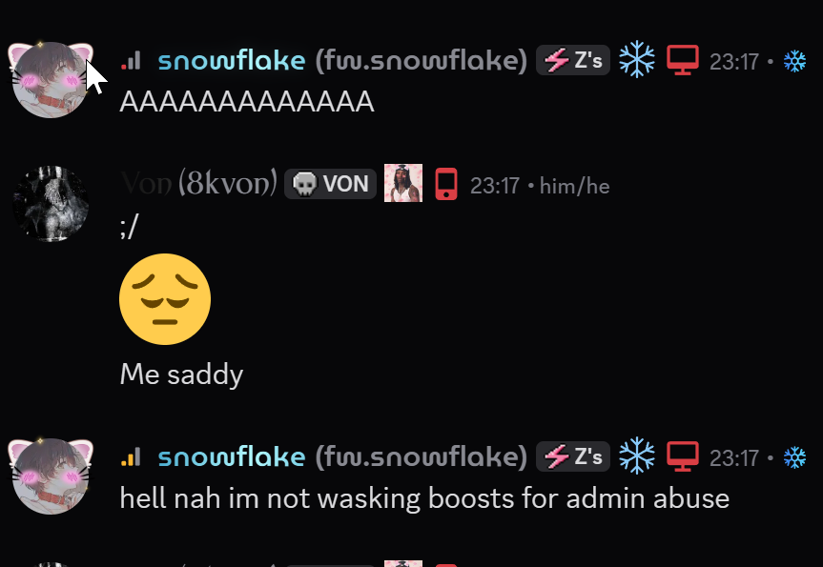
Task: Click snowflake's cat-ear avatar on first message
Action: (x=51, y=80)
